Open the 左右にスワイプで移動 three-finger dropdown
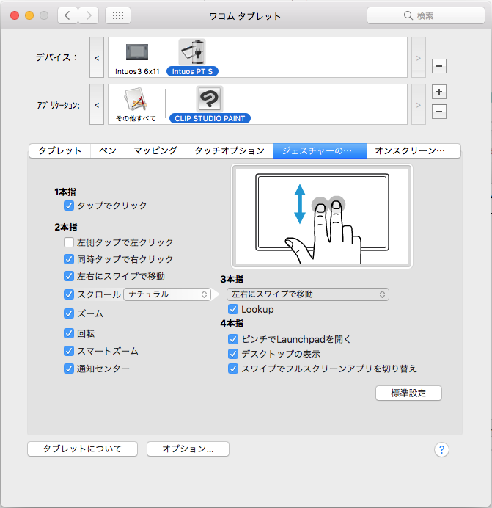 [x=307, y=294]
